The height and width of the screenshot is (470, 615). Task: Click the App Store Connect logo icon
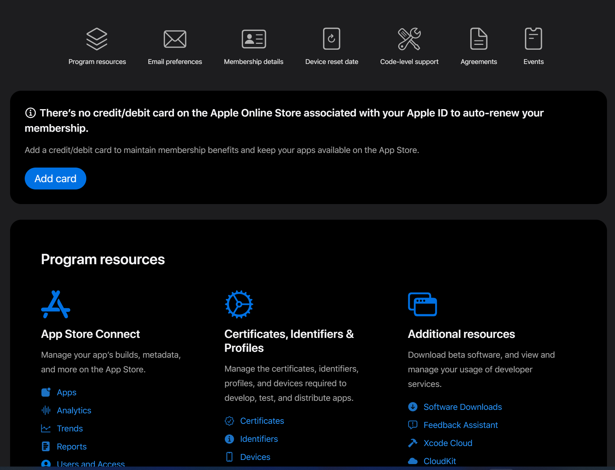click(x=56, y=304)
